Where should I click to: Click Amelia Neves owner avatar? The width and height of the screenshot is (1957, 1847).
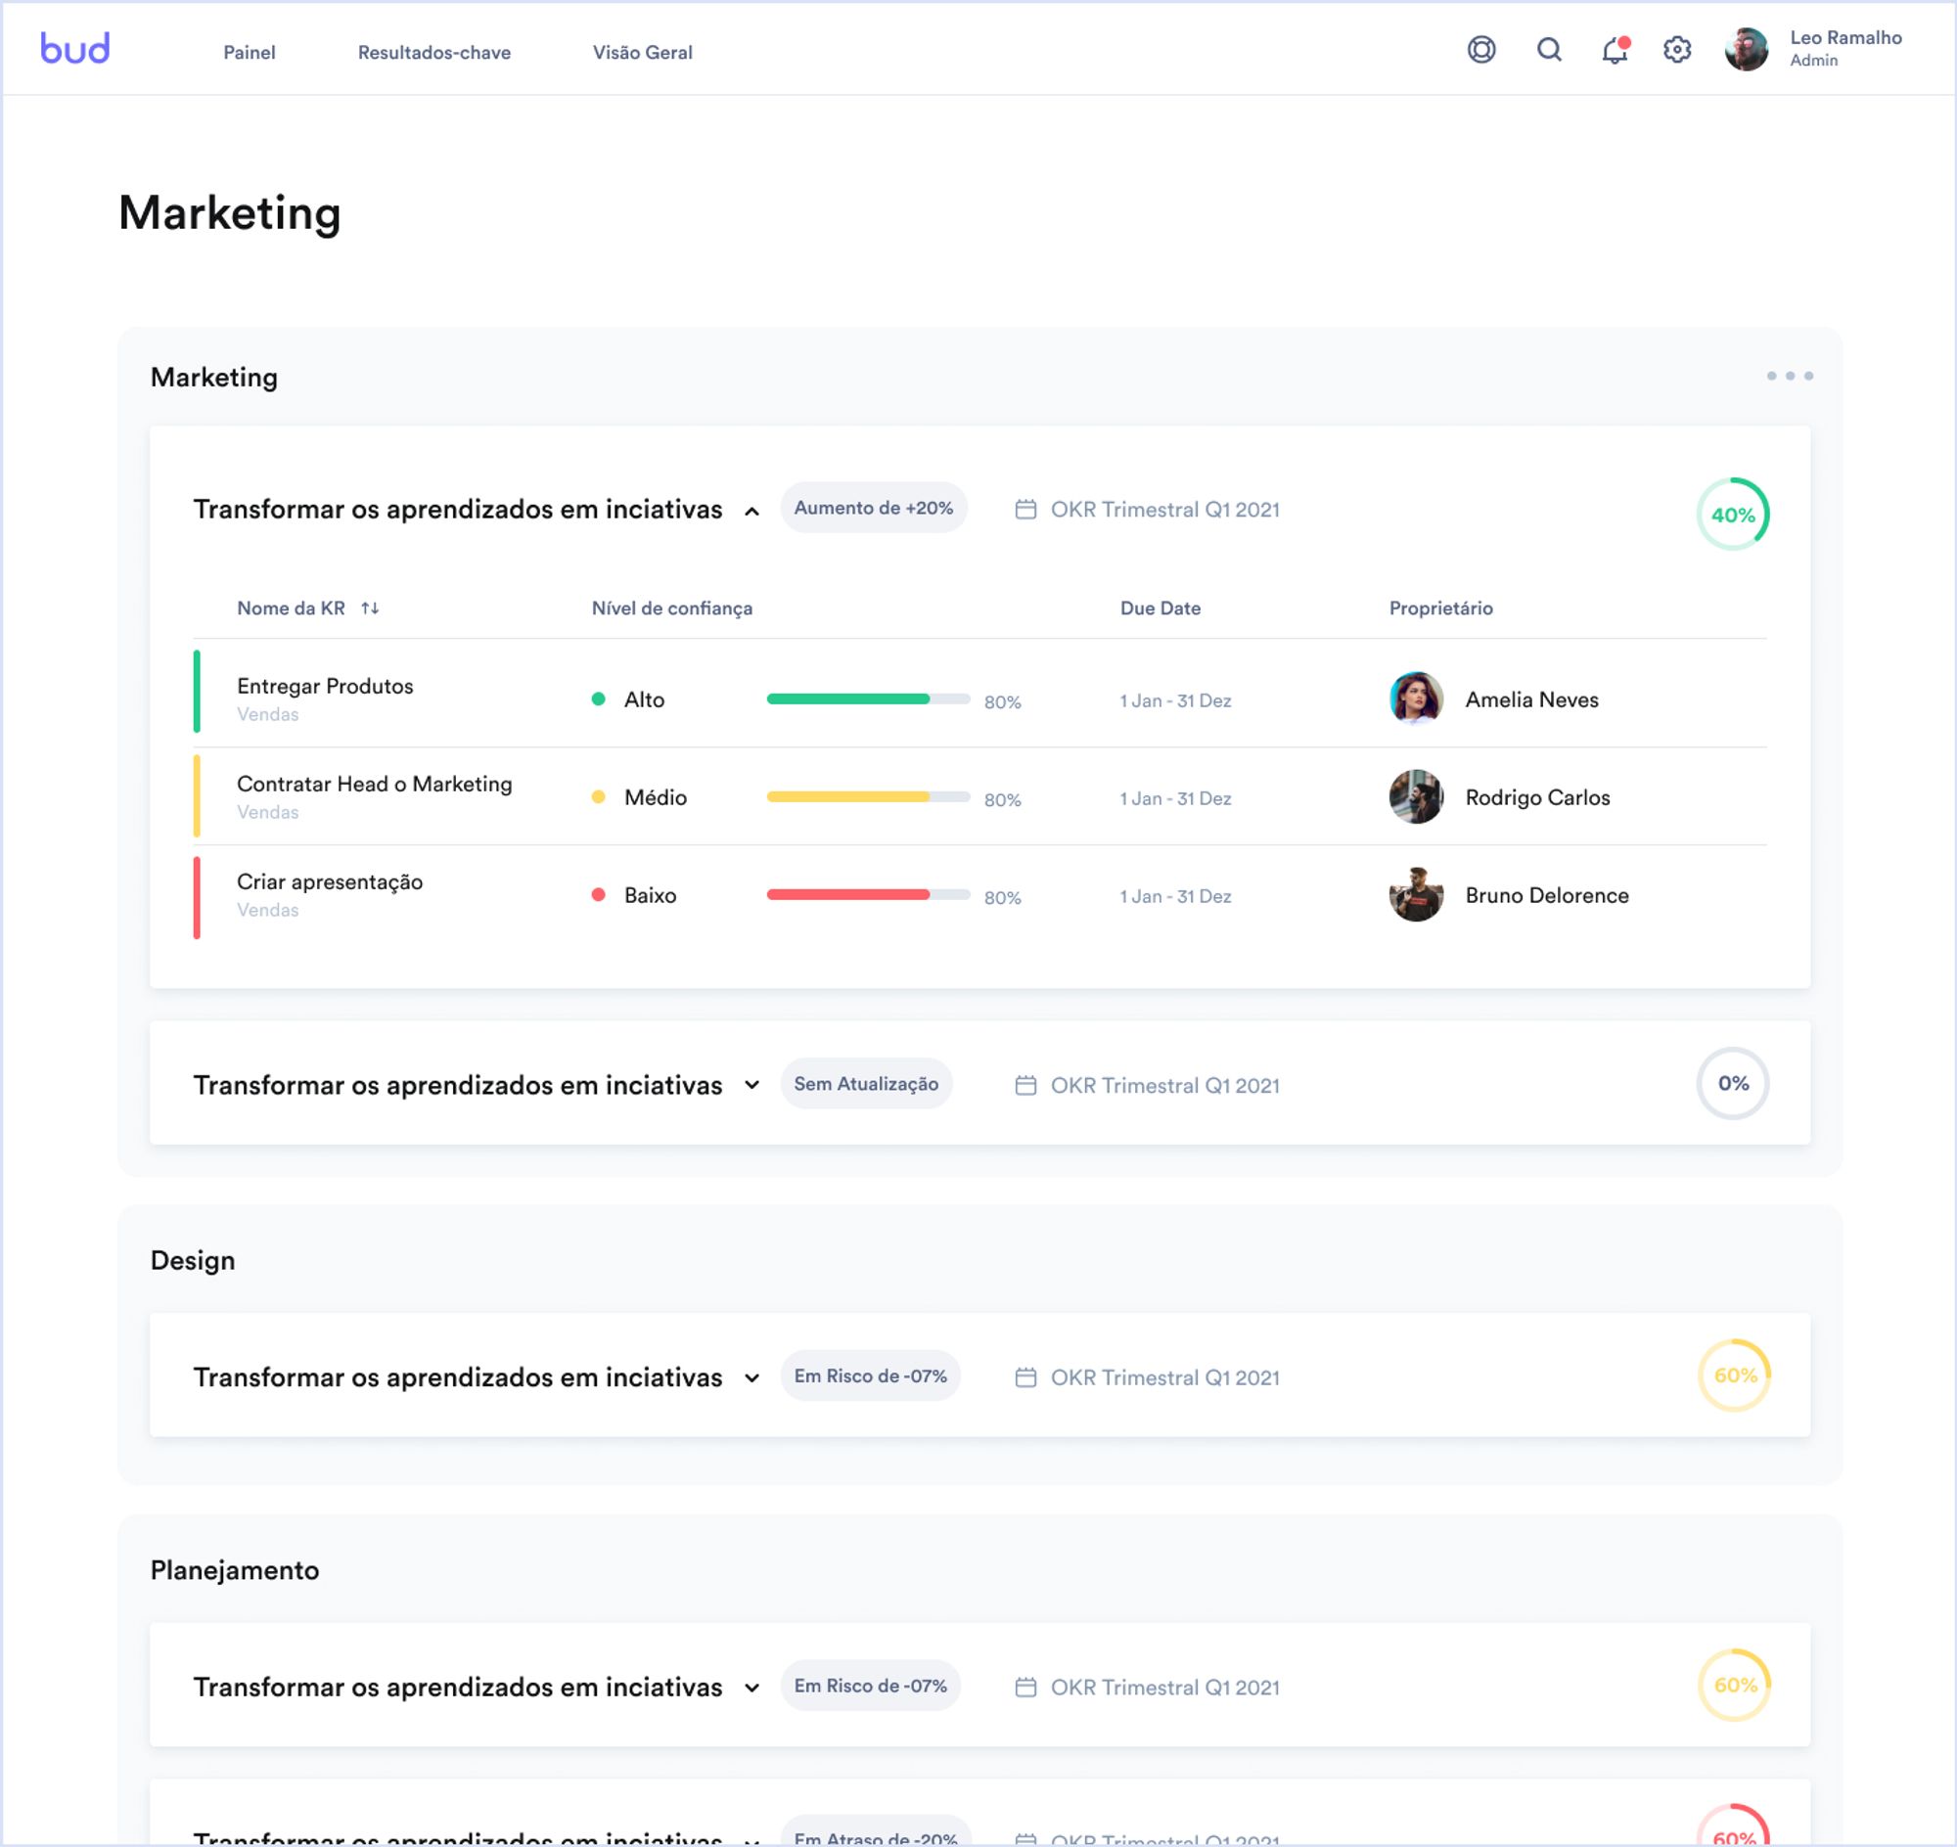pyautogui.click(x=1415, y=699)
